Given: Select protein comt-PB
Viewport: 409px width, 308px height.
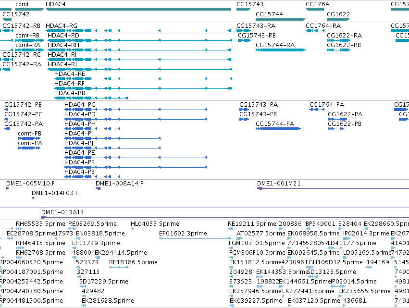Looking at the screenshot, I should pyautogui.click(x=29, y=134).
